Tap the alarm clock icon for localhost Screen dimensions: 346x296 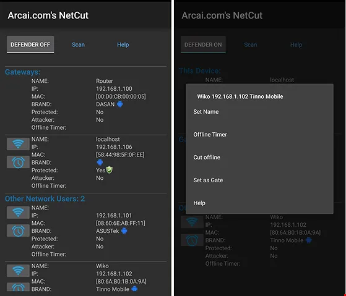pos(18,163)
